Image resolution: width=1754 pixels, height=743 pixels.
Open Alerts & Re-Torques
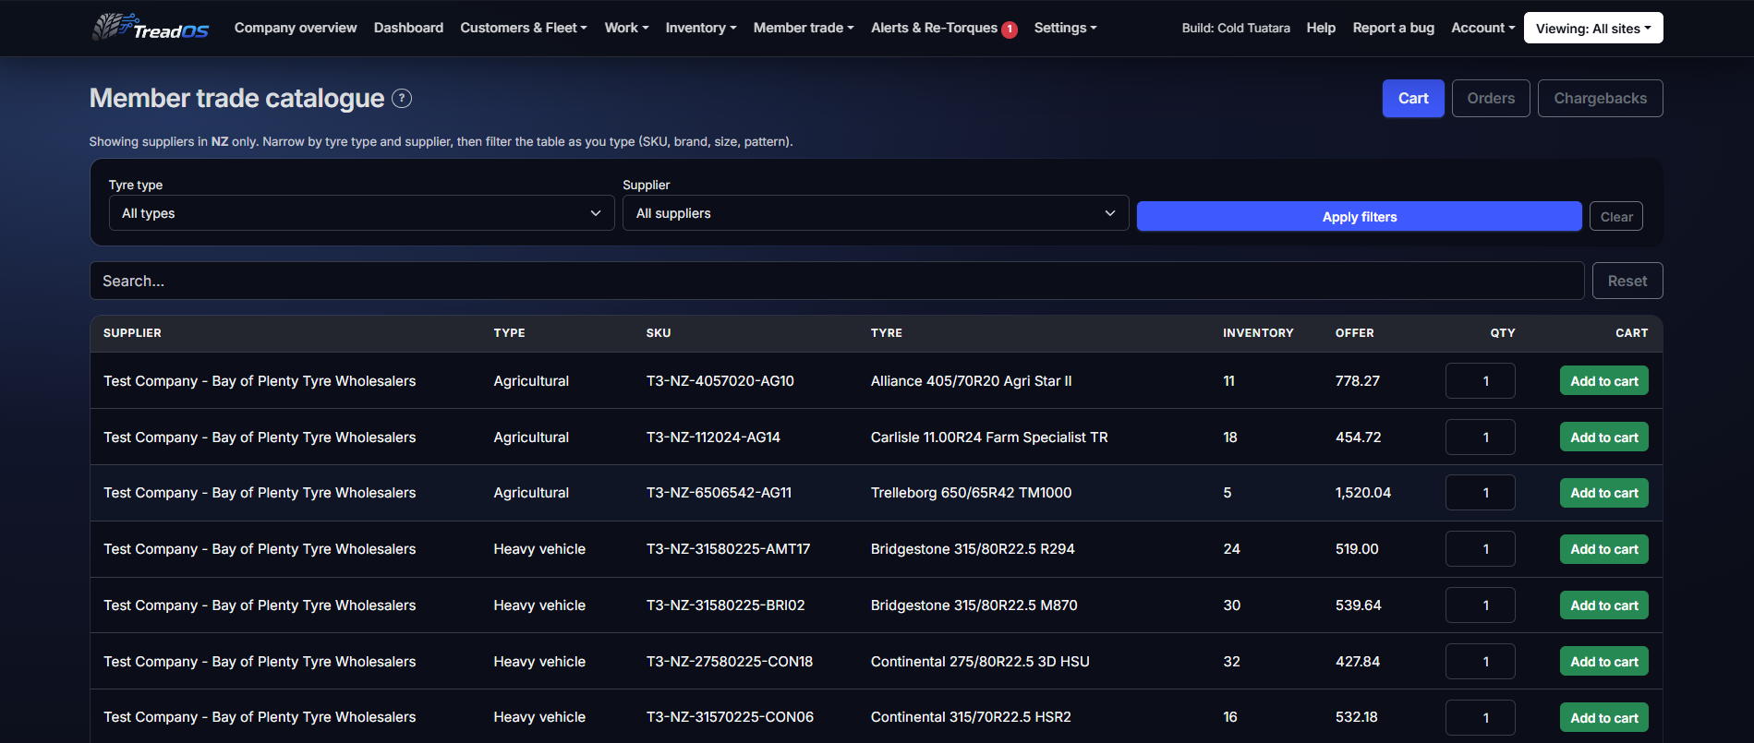(x=934, y=28)
